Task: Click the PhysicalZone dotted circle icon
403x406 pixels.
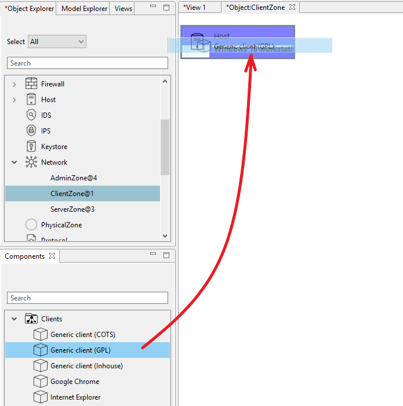Action: tap(31, 224)
